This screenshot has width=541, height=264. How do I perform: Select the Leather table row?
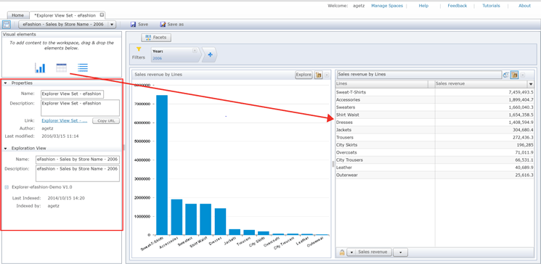(435, 168)
